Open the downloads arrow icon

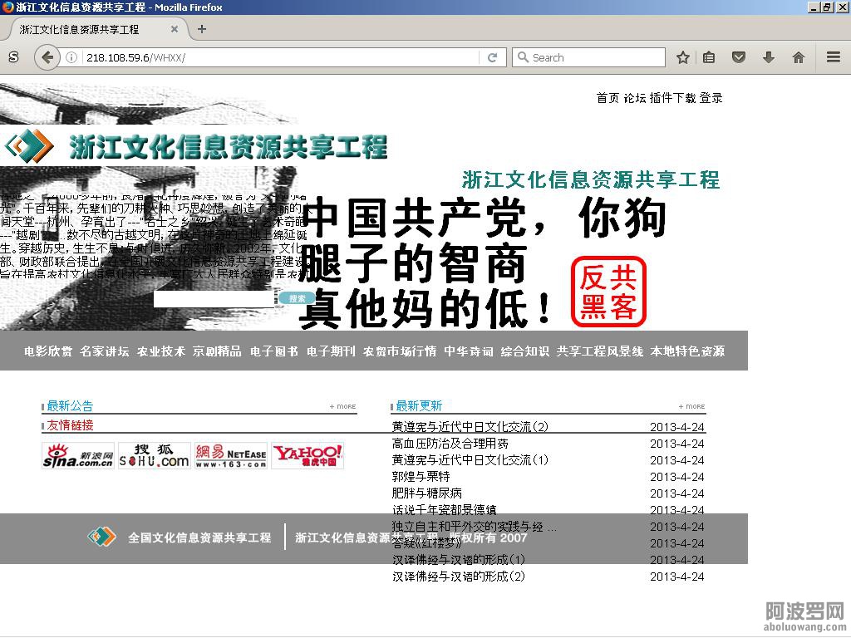pyautogui.click(x=768, y=57)
